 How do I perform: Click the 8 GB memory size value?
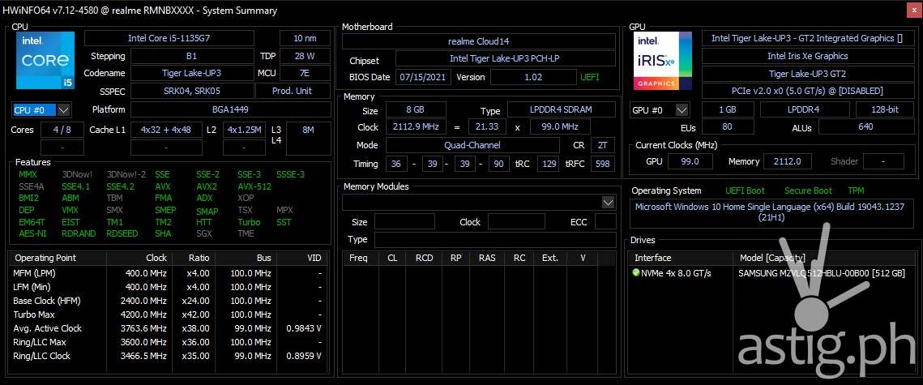pos(416,110)
